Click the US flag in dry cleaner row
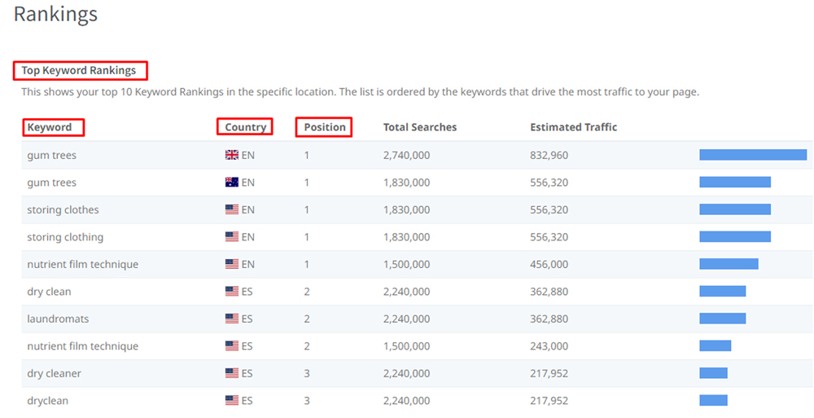 click(232, 373)
